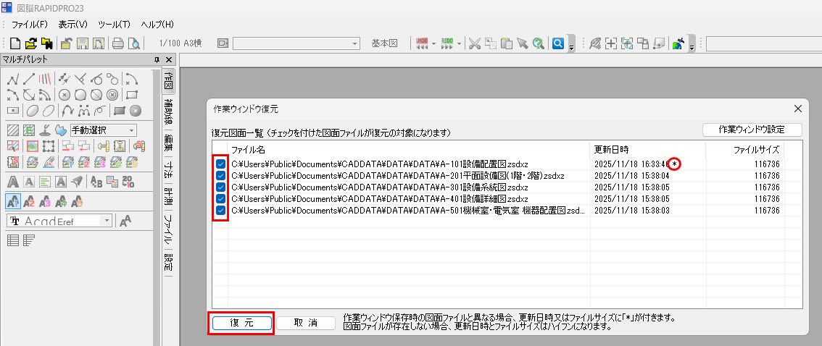Uncheck the A-301設備系統図 file checkbox
Screen dimensions: 822x346
(221, 187)
